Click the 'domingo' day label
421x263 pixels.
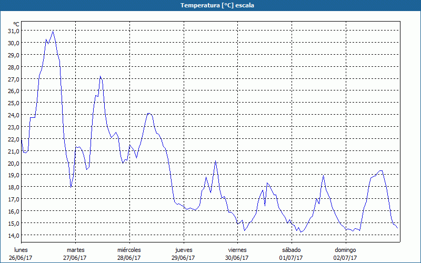345,250
